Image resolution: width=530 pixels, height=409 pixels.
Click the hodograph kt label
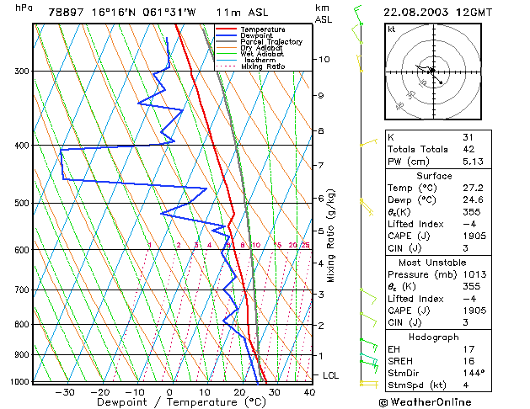click(392, 29)
